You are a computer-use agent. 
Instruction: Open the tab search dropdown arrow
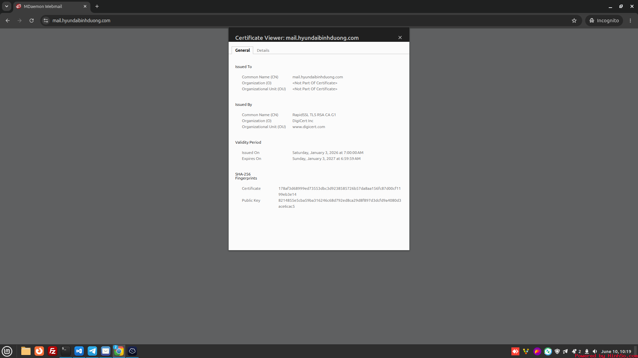7,6
